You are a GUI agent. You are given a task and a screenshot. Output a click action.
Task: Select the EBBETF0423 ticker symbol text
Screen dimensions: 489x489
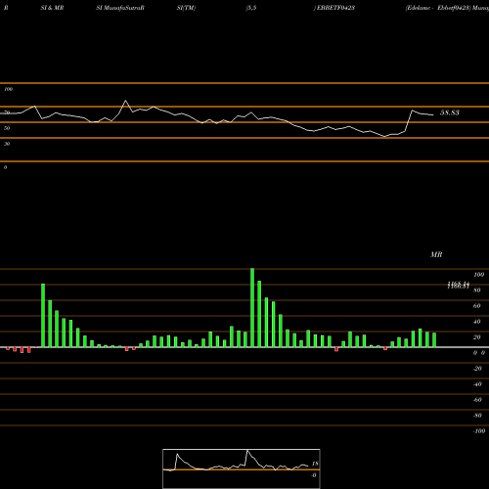pyautogui.click(x=335, y=8)
